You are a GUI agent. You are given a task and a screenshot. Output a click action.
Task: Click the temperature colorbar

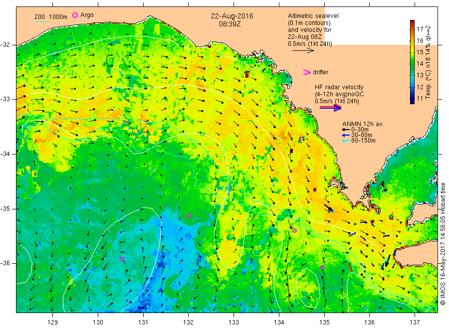pyautogui.click(x=413, y=62)
